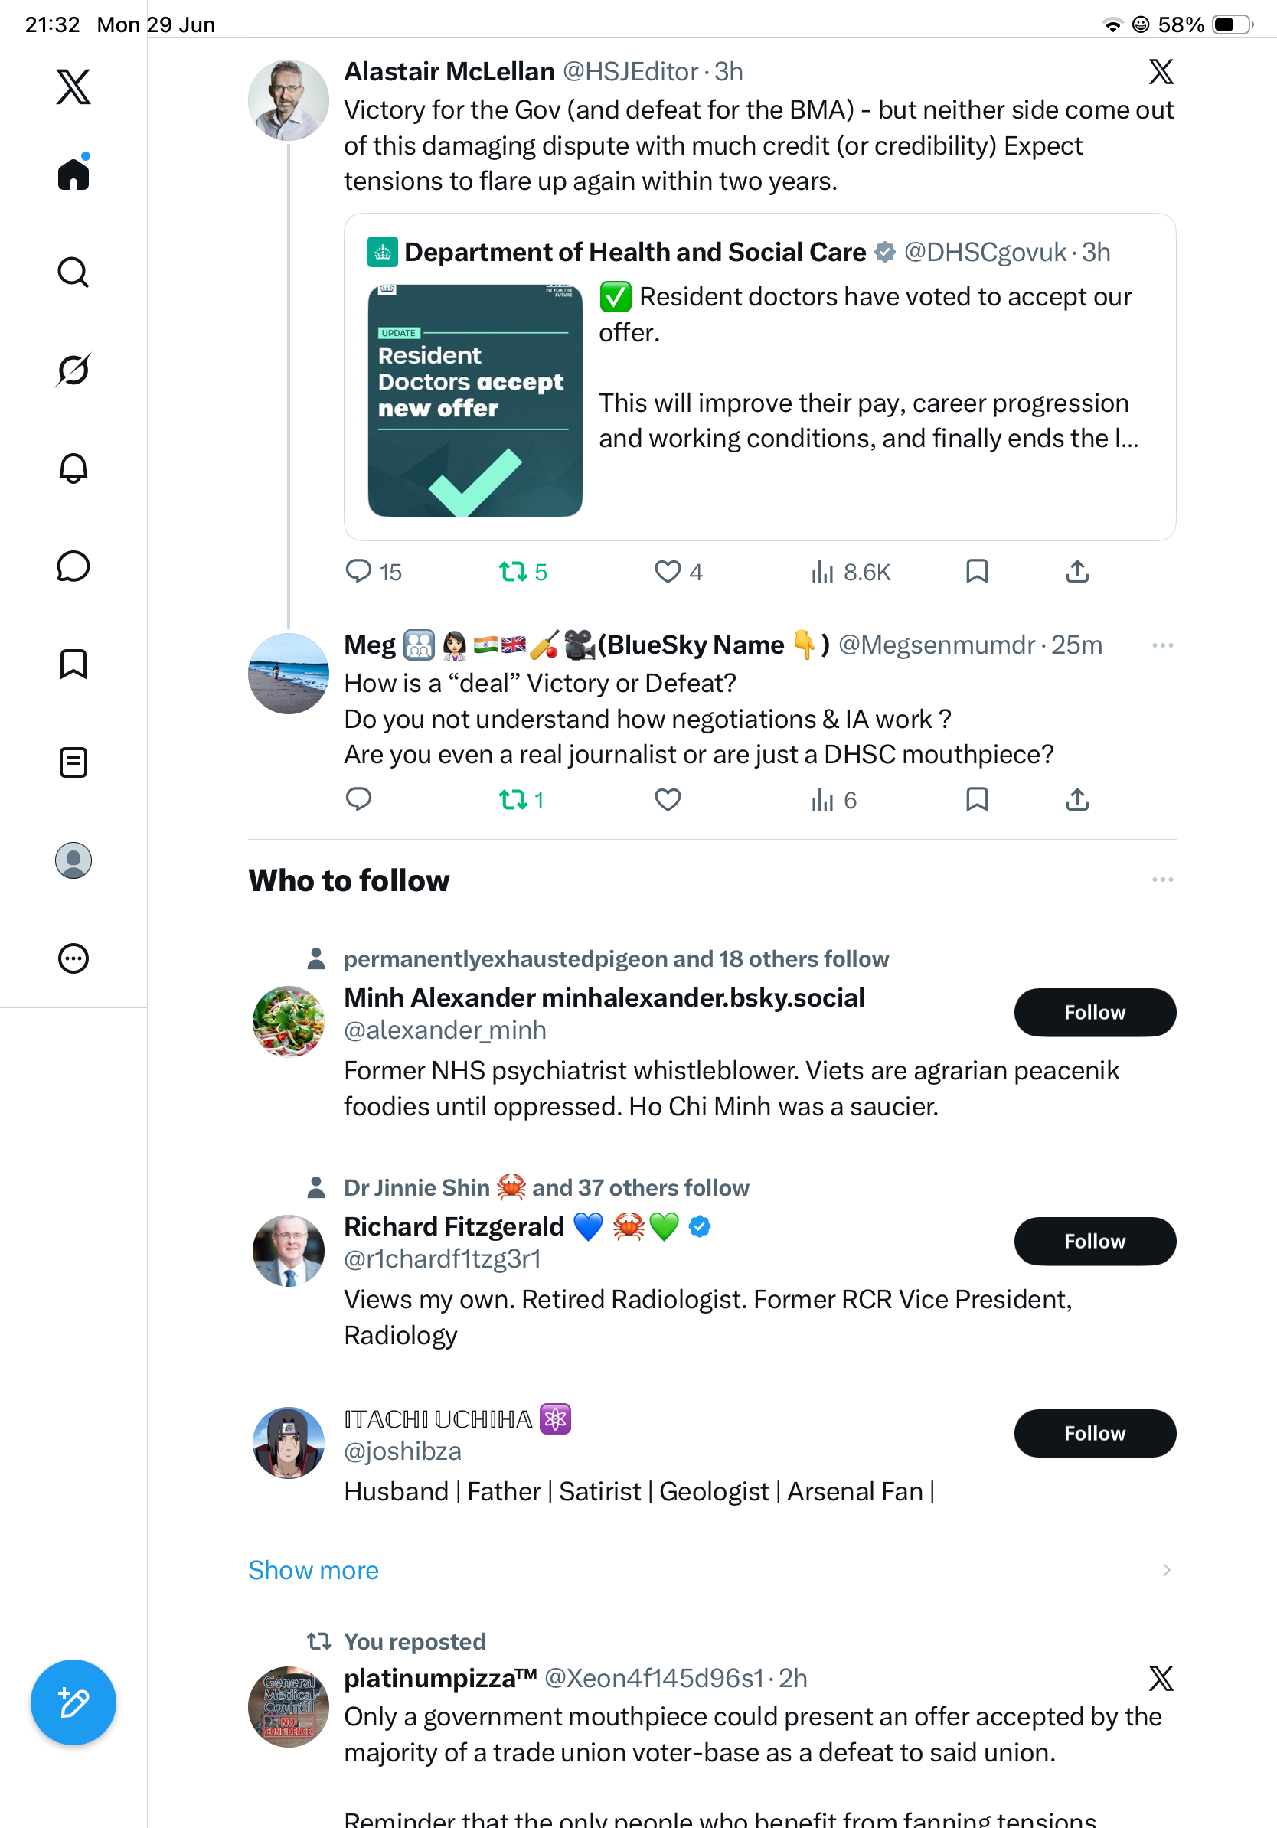This screenshot has height=1828, width=1277.
Task: Open Who to follow options menu
Action: (x=1162, y=880)
